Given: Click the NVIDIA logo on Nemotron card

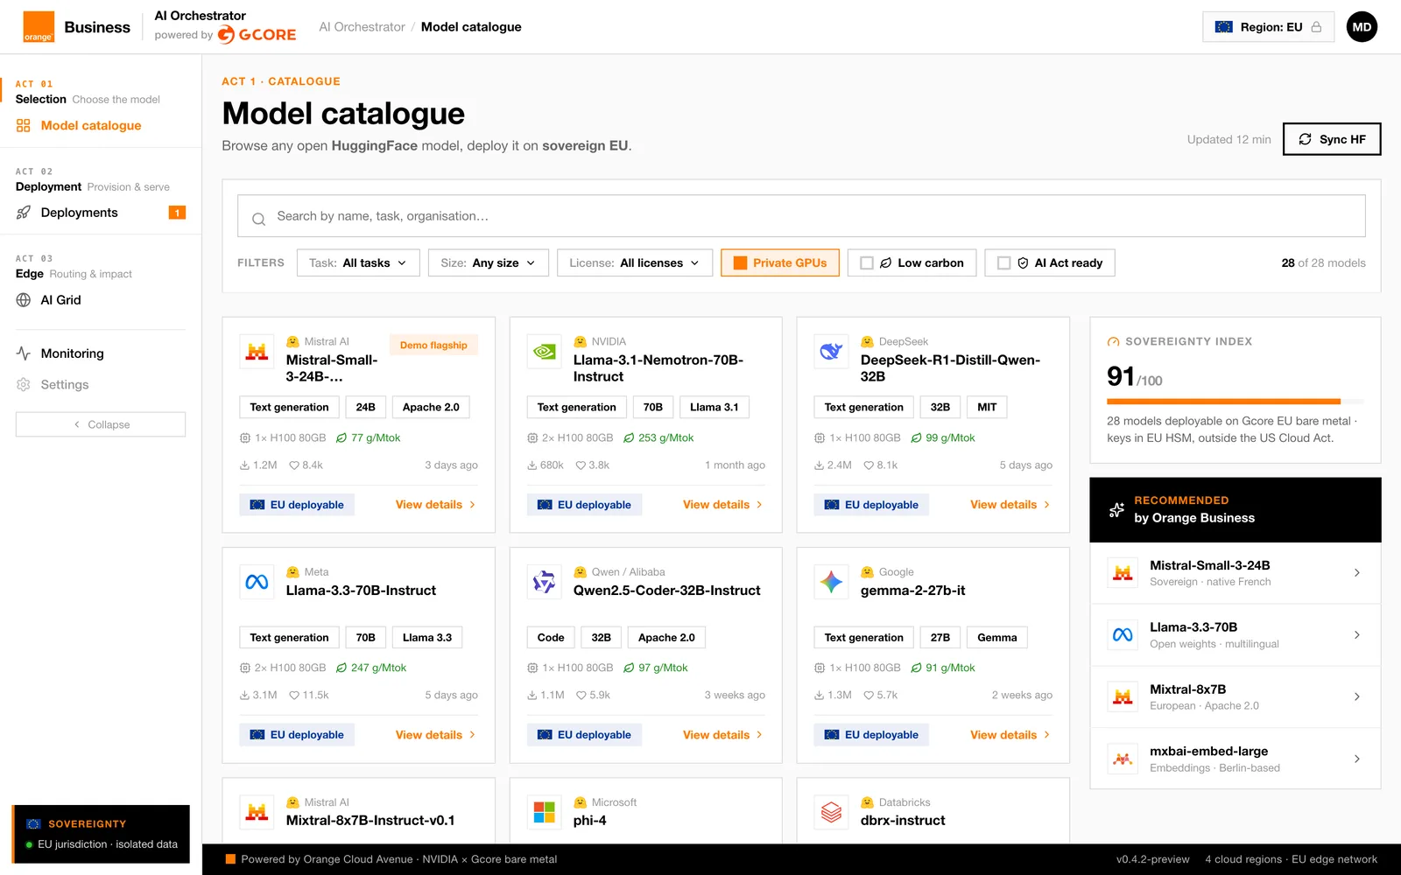Looking at the screenshot, I should click(x=544, y=352).
